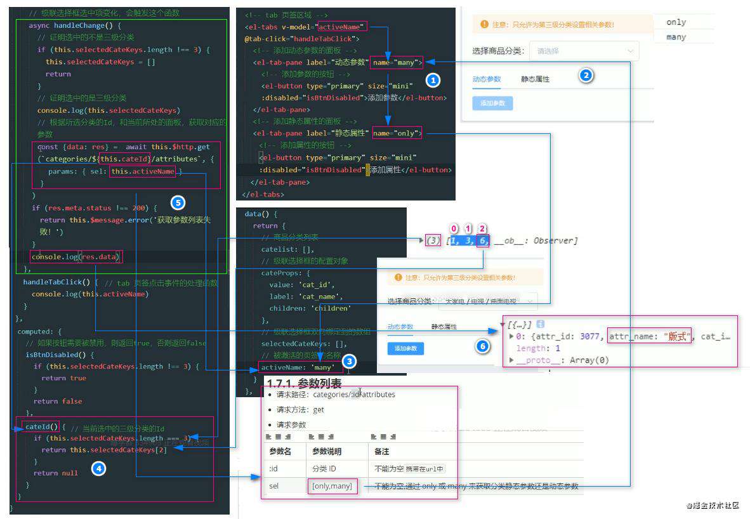This screenshot has height=519, width=750.
Task: Click the left-align icon above 参数名 column
Action: coord(268,437)
